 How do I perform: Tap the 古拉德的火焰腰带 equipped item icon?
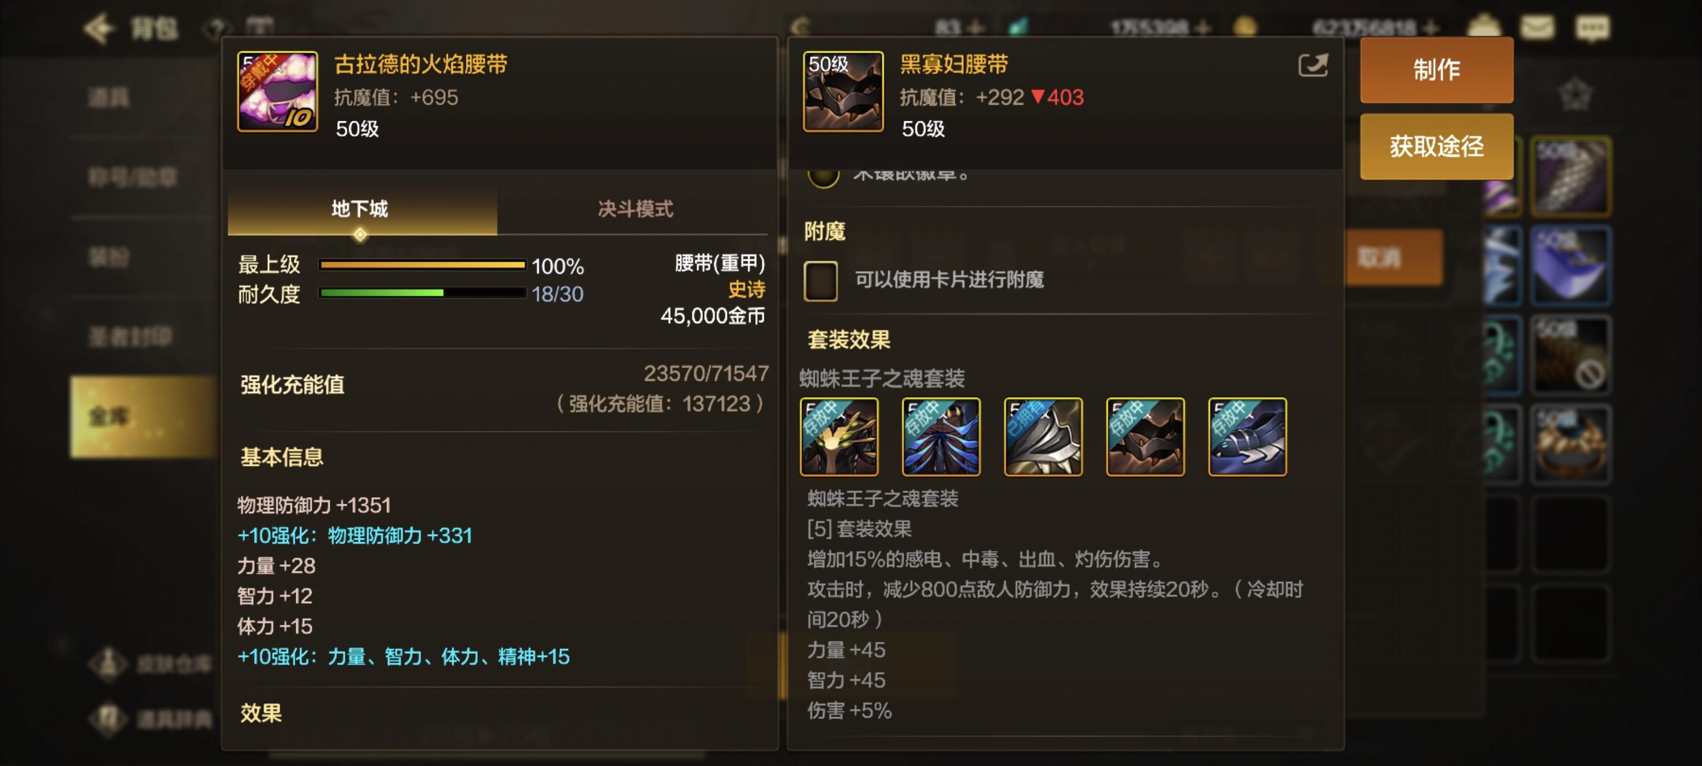[x=278, y=91]
